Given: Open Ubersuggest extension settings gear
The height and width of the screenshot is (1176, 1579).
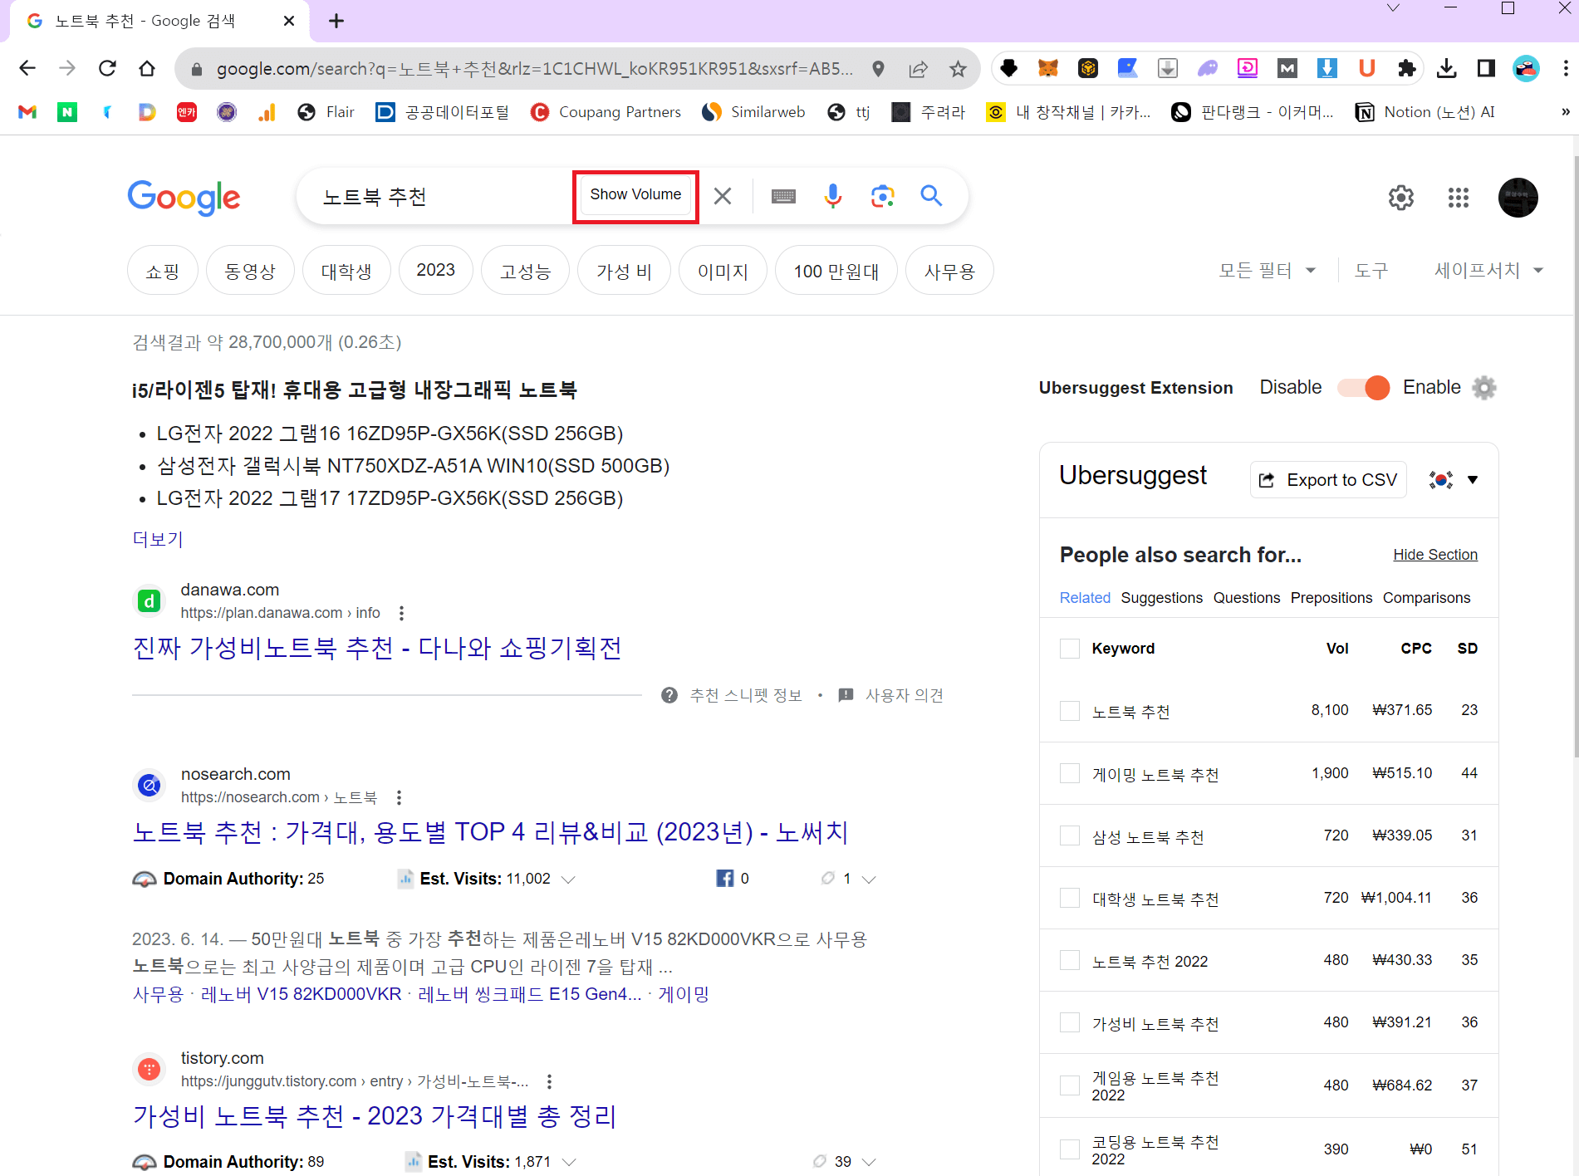Looking at the screenshot, I should 1484,388.
